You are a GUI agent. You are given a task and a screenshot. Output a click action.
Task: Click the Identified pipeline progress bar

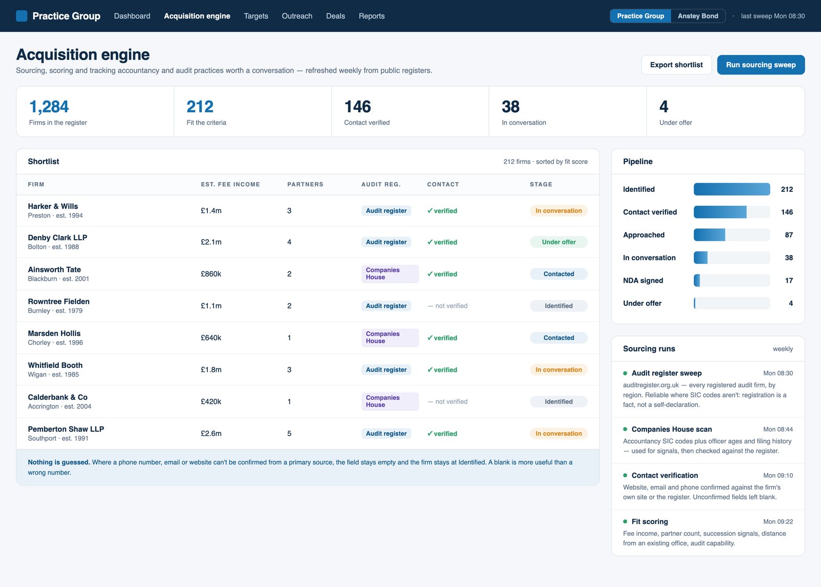[732, 189]
